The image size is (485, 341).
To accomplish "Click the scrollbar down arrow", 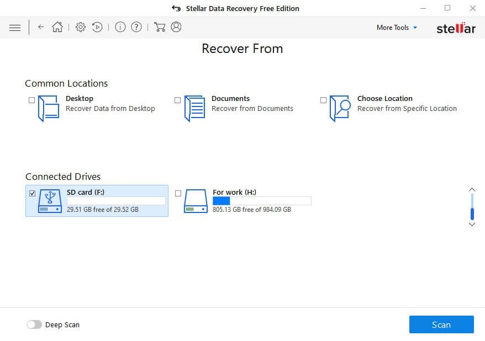I will (471, 225).
